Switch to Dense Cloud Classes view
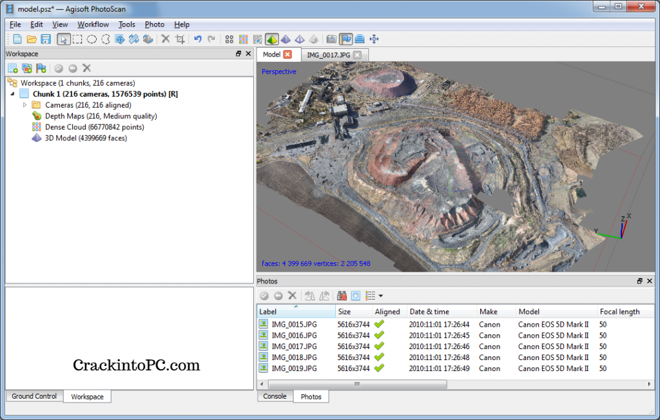Viewport: 660px width, 420px height. [258, 39]
